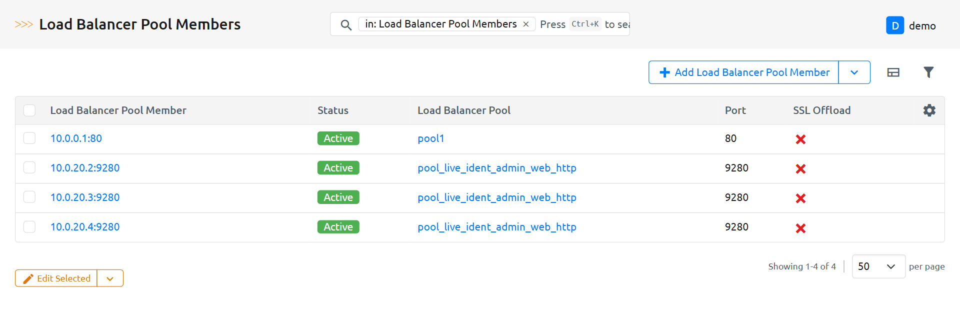The width and height of the screenshot is (960, 315).
Task: Sort by the Port column header
Action: tap(735, 110)
